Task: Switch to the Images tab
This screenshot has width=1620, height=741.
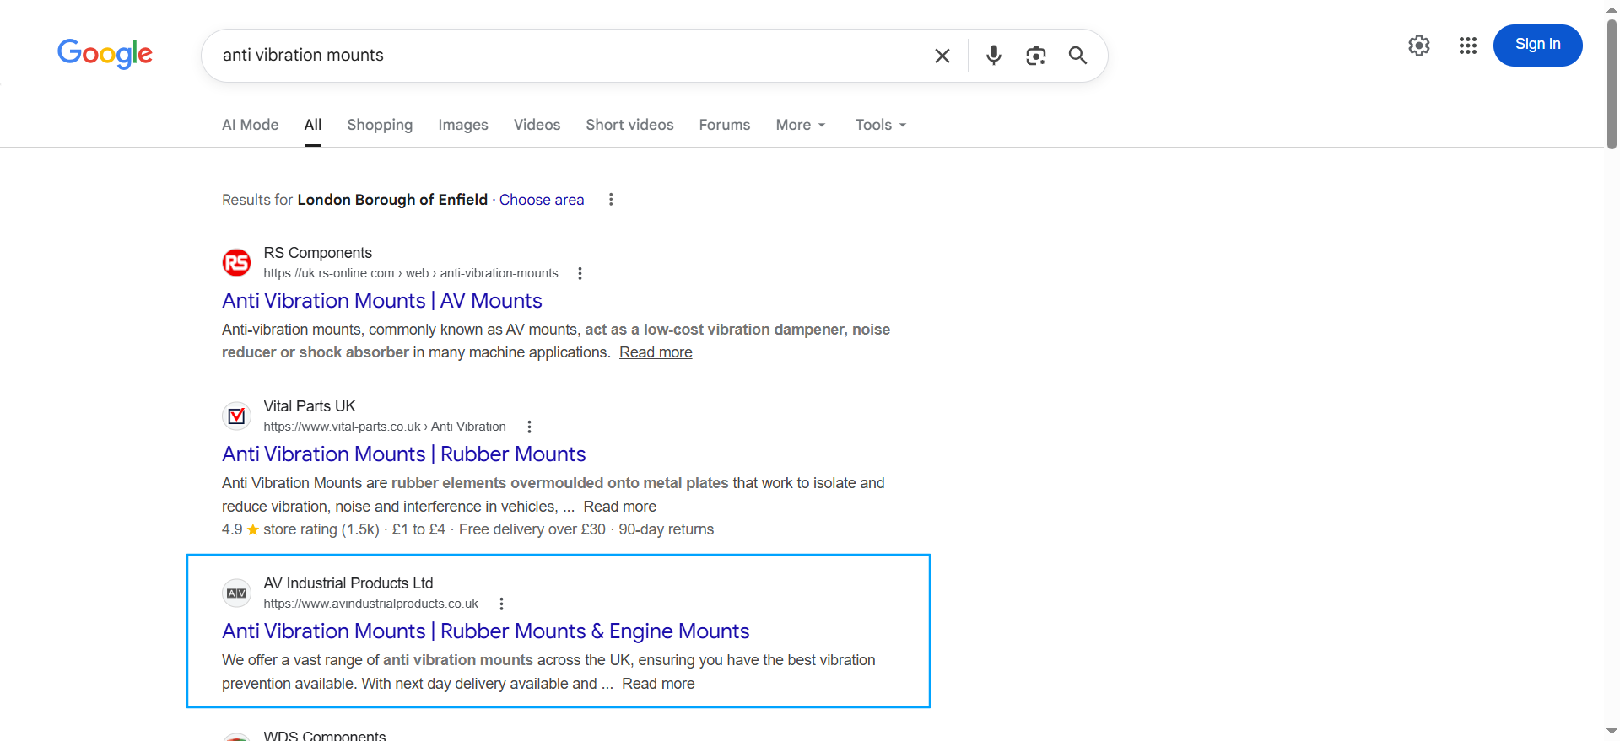Action: click(x=463, y=125)
